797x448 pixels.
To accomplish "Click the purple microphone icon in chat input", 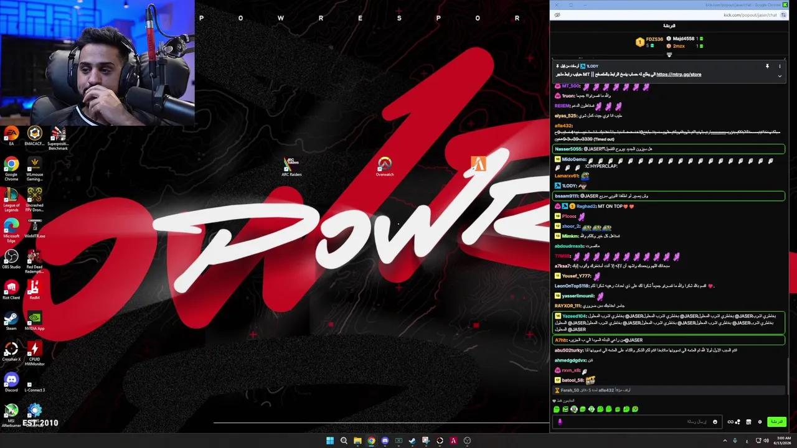I will (560, 422).
